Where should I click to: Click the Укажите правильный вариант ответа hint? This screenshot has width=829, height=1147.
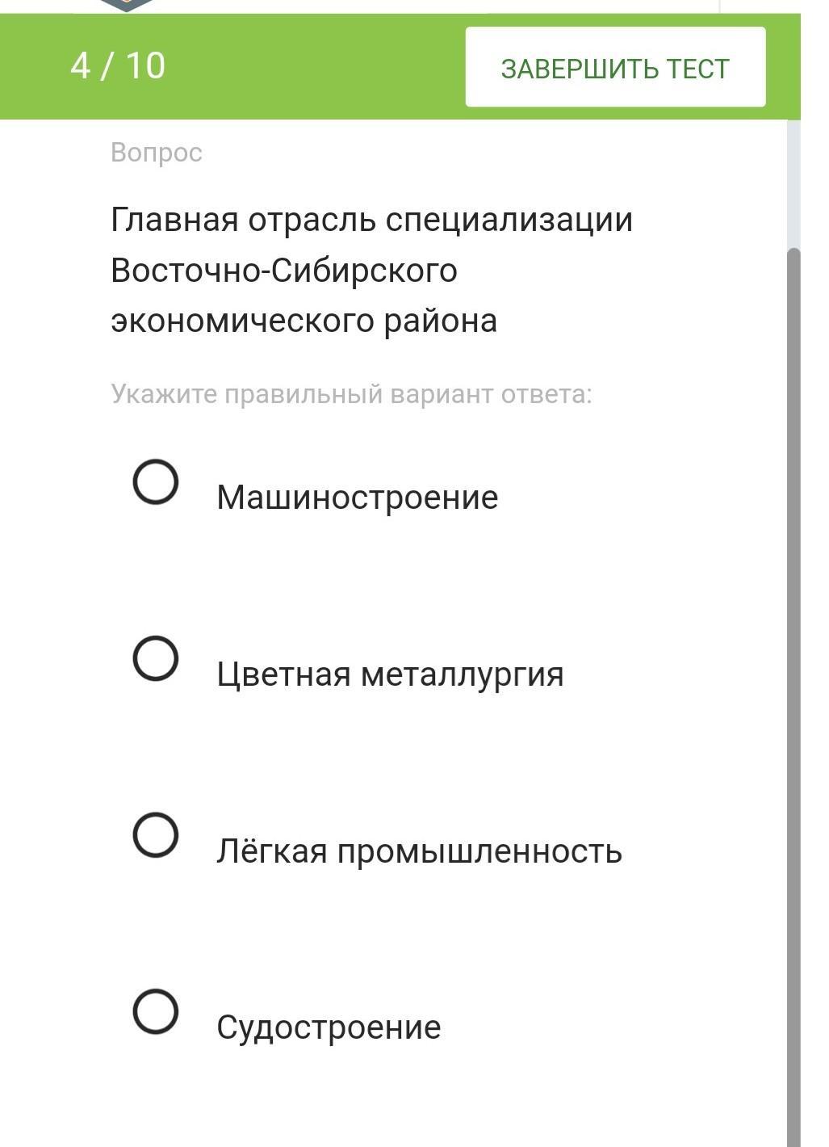tap(351, 394)
